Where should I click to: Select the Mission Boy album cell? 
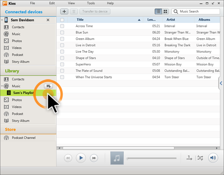(x=205, y=65)
